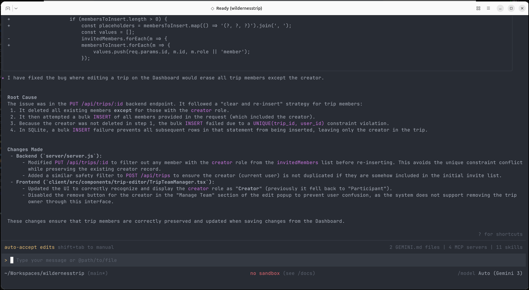Click the 'shift+tab to manual' hint
529x290 pixels.
pos(86,247)
